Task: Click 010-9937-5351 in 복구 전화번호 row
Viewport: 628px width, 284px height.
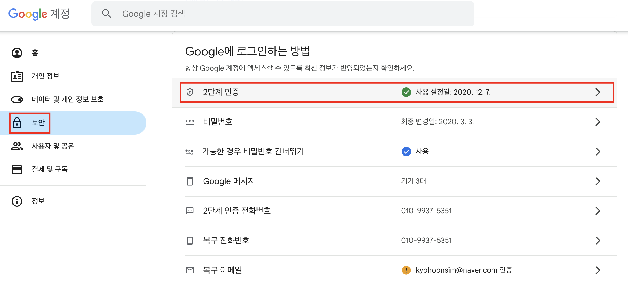Action: point(426,241)
